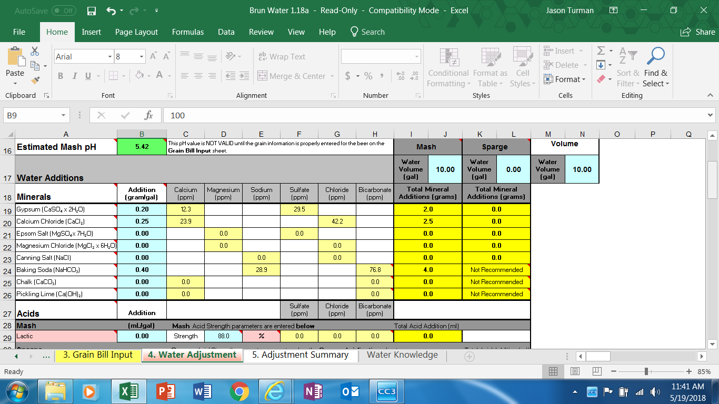Switch to Page Layout view icon
The image size is (719, 404).
(x=575, y=371)
